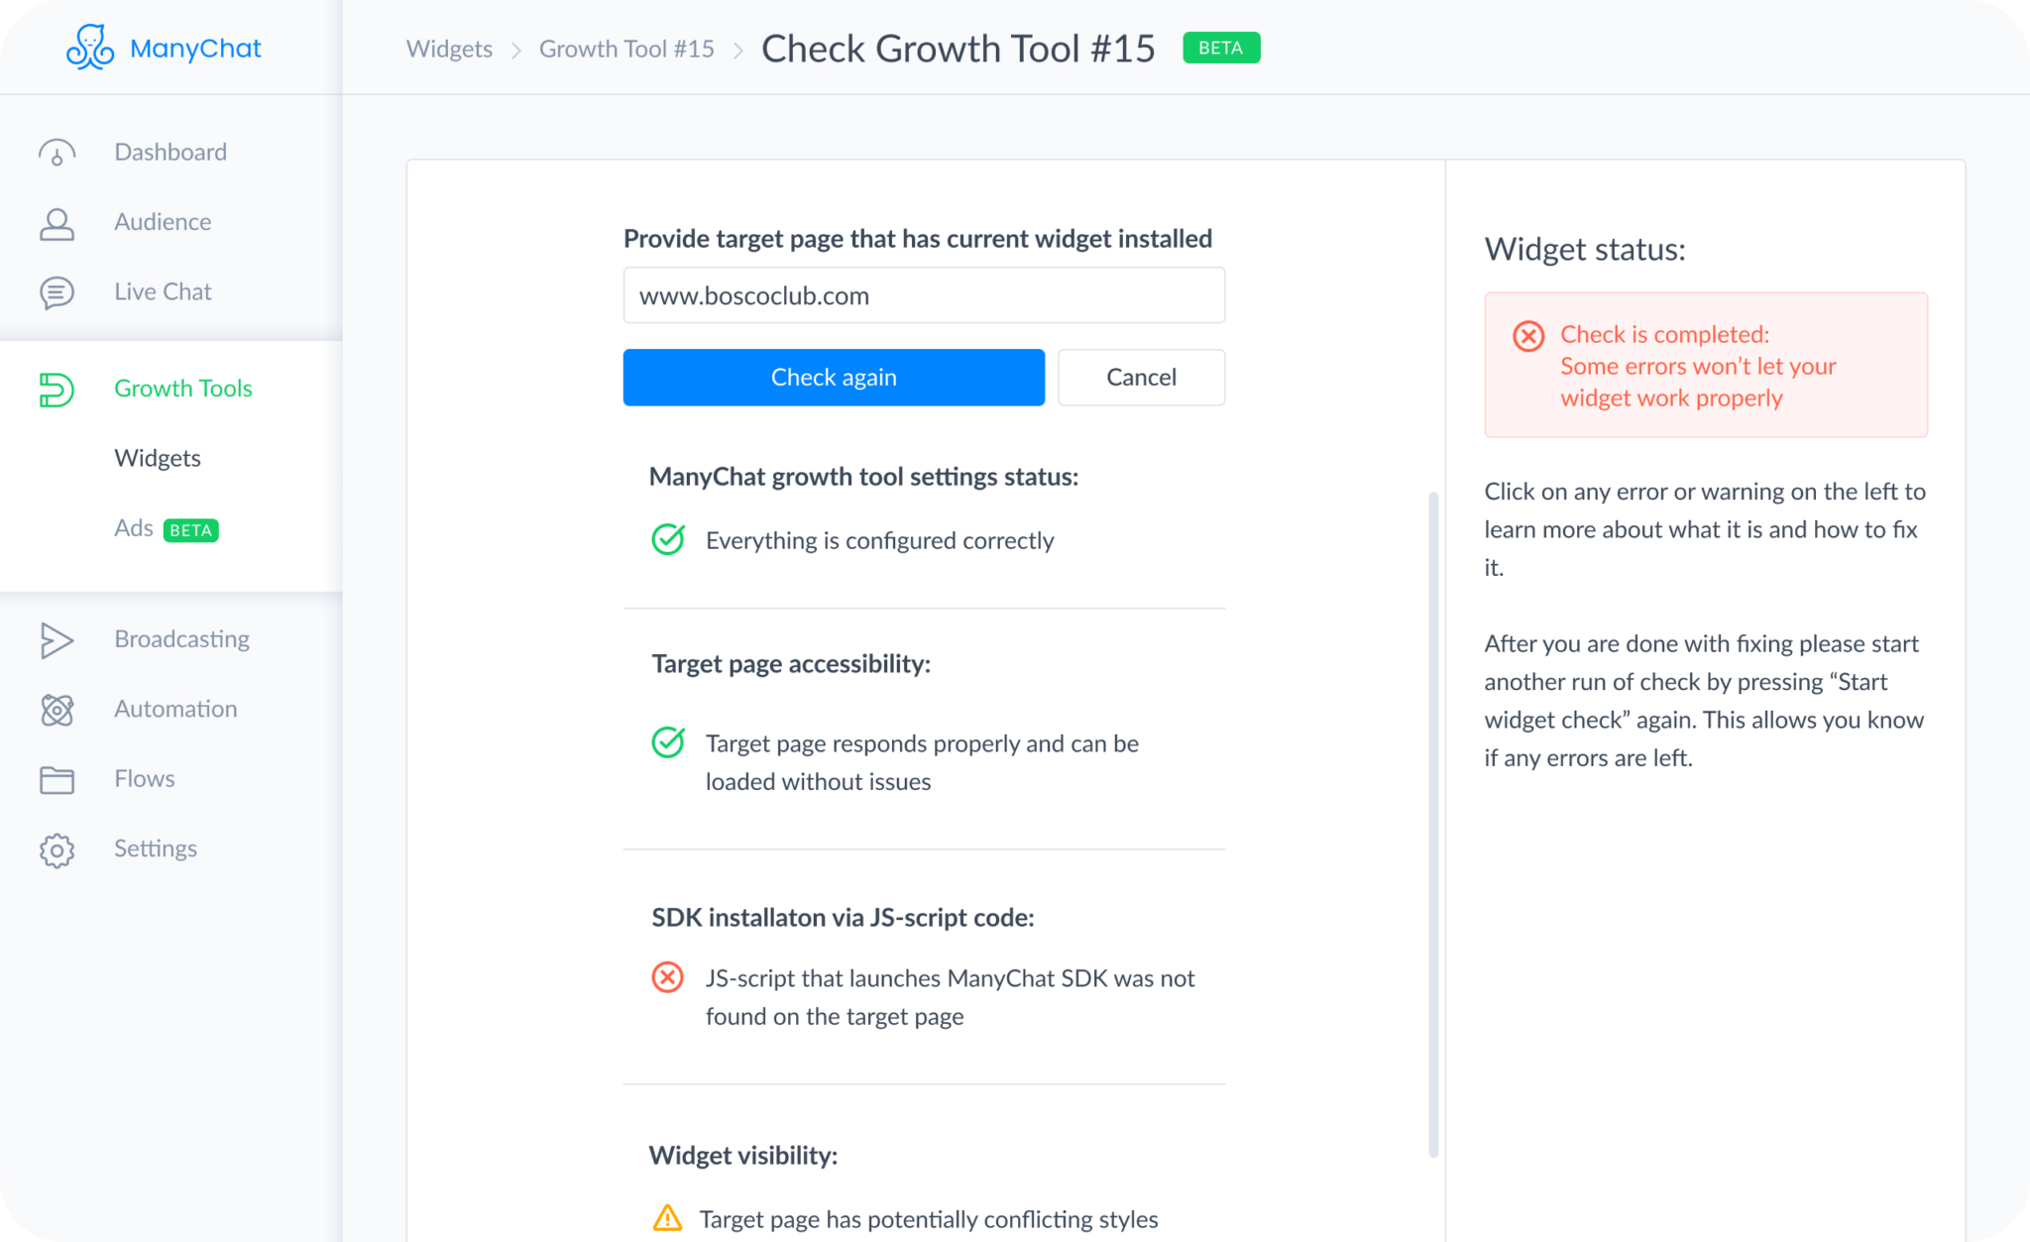Viewport: 2030px width, 1242px height.
Task: Click the Automation sidebar icon
Action: 56,709
